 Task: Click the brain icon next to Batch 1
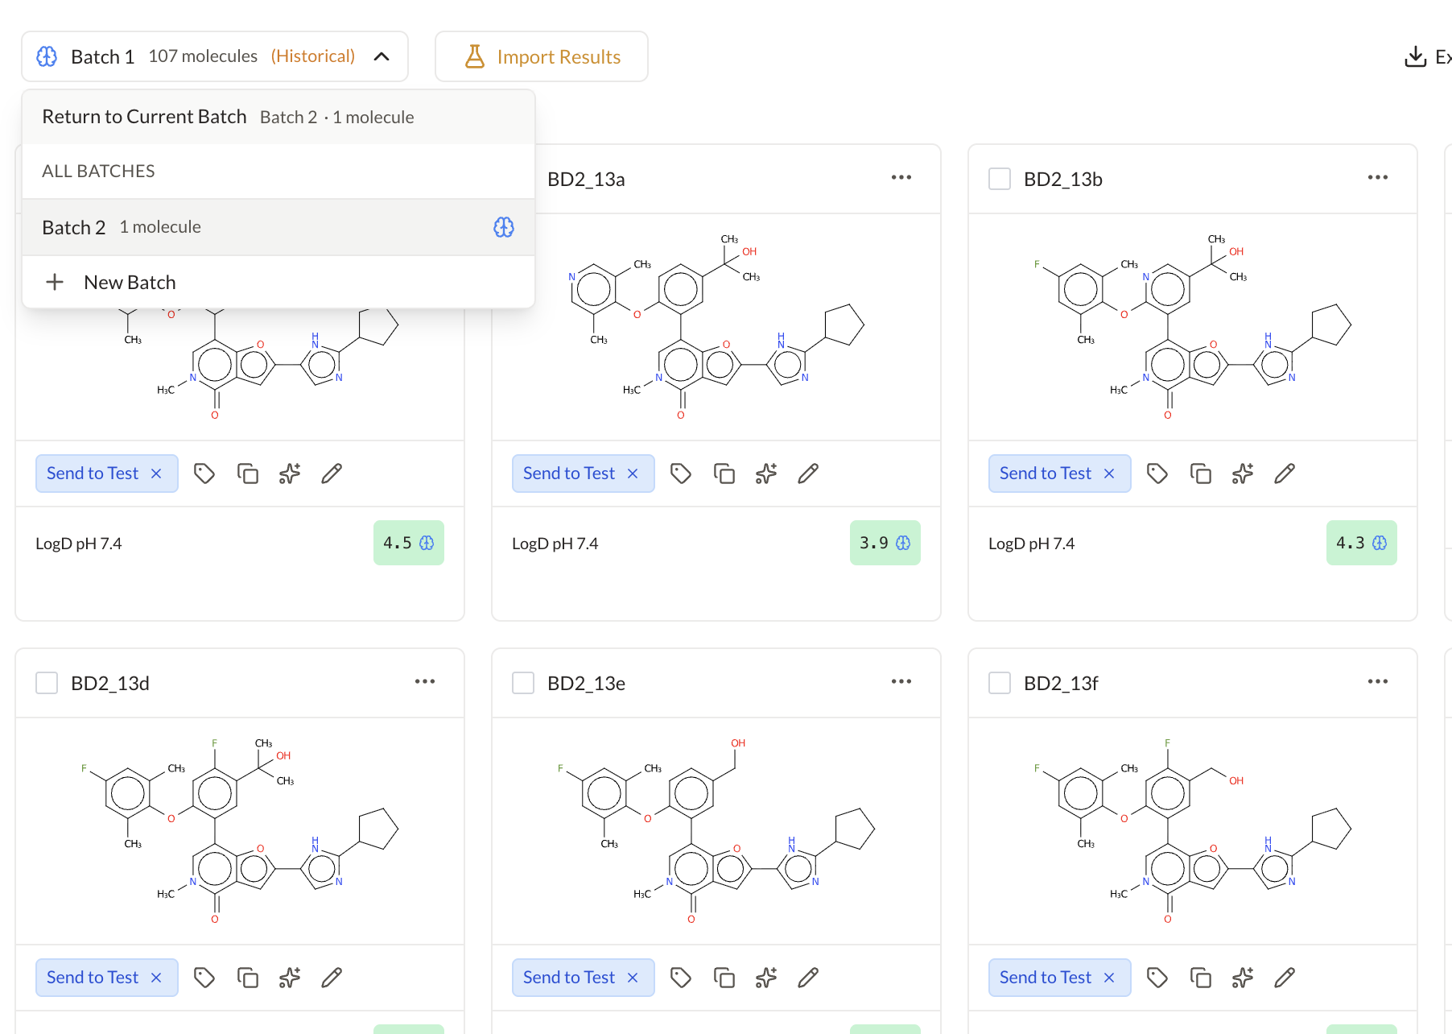tap(47, 56)
